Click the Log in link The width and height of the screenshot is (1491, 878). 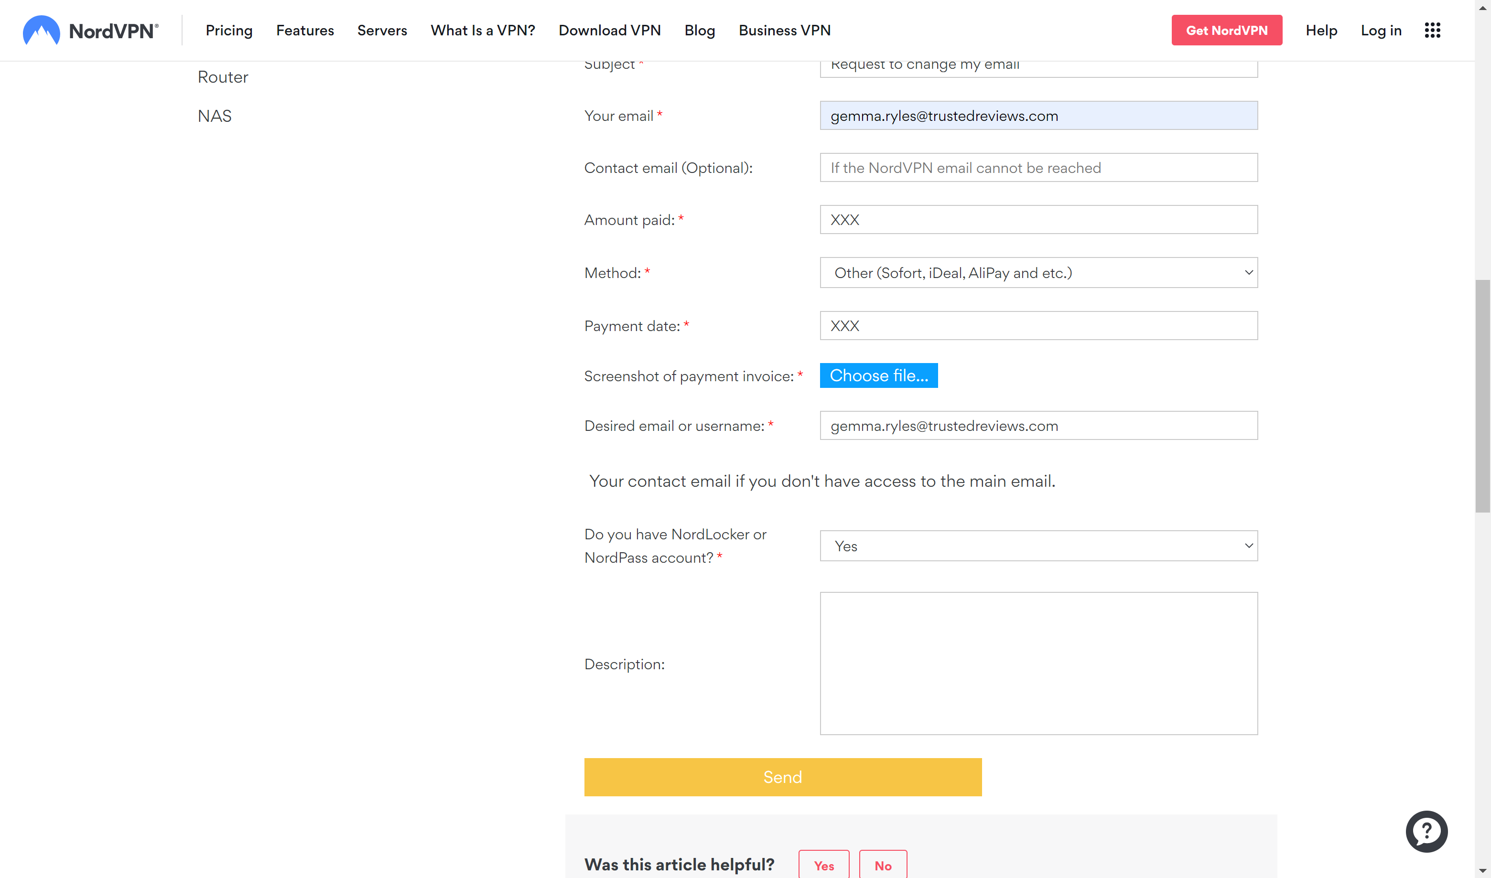pos(1381,30)
